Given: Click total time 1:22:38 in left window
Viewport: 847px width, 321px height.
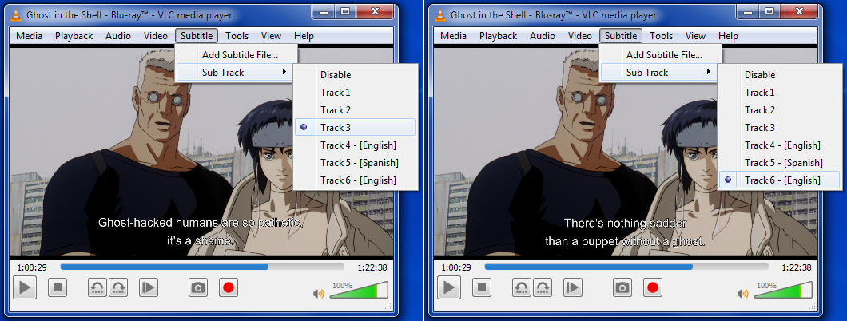Looking at the screenshot, I should (372, 267).
